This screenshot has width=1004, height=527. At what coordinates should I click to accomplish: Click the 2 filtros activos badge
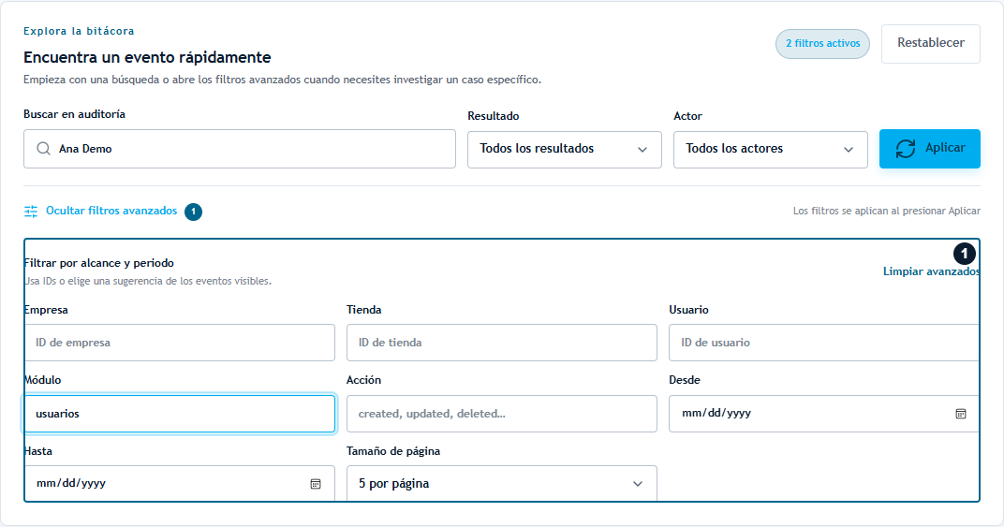coord(823,44)
